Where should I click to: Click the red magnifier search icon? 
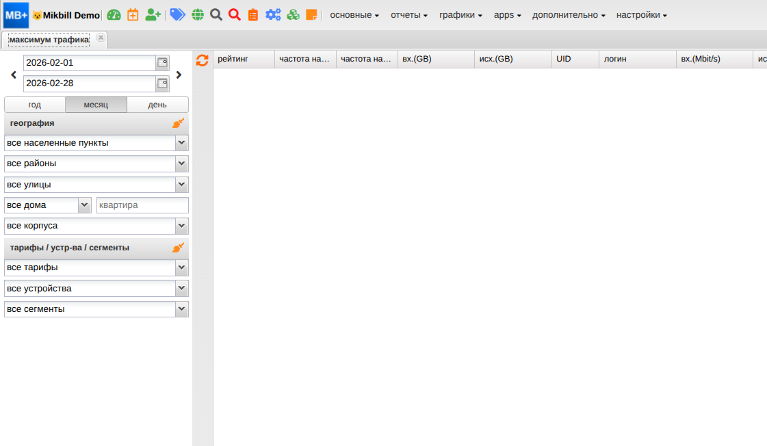[x=234, y=14]
